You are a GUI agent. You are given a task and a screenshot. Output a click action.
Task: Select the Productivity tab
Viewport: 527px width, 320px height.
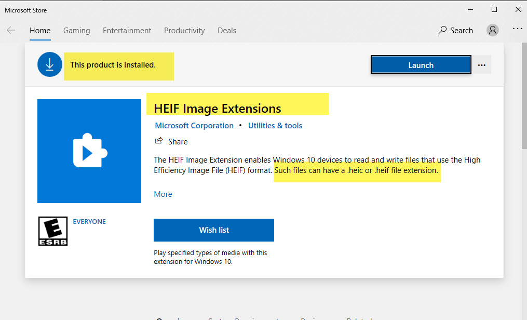[x=184, y=31]
